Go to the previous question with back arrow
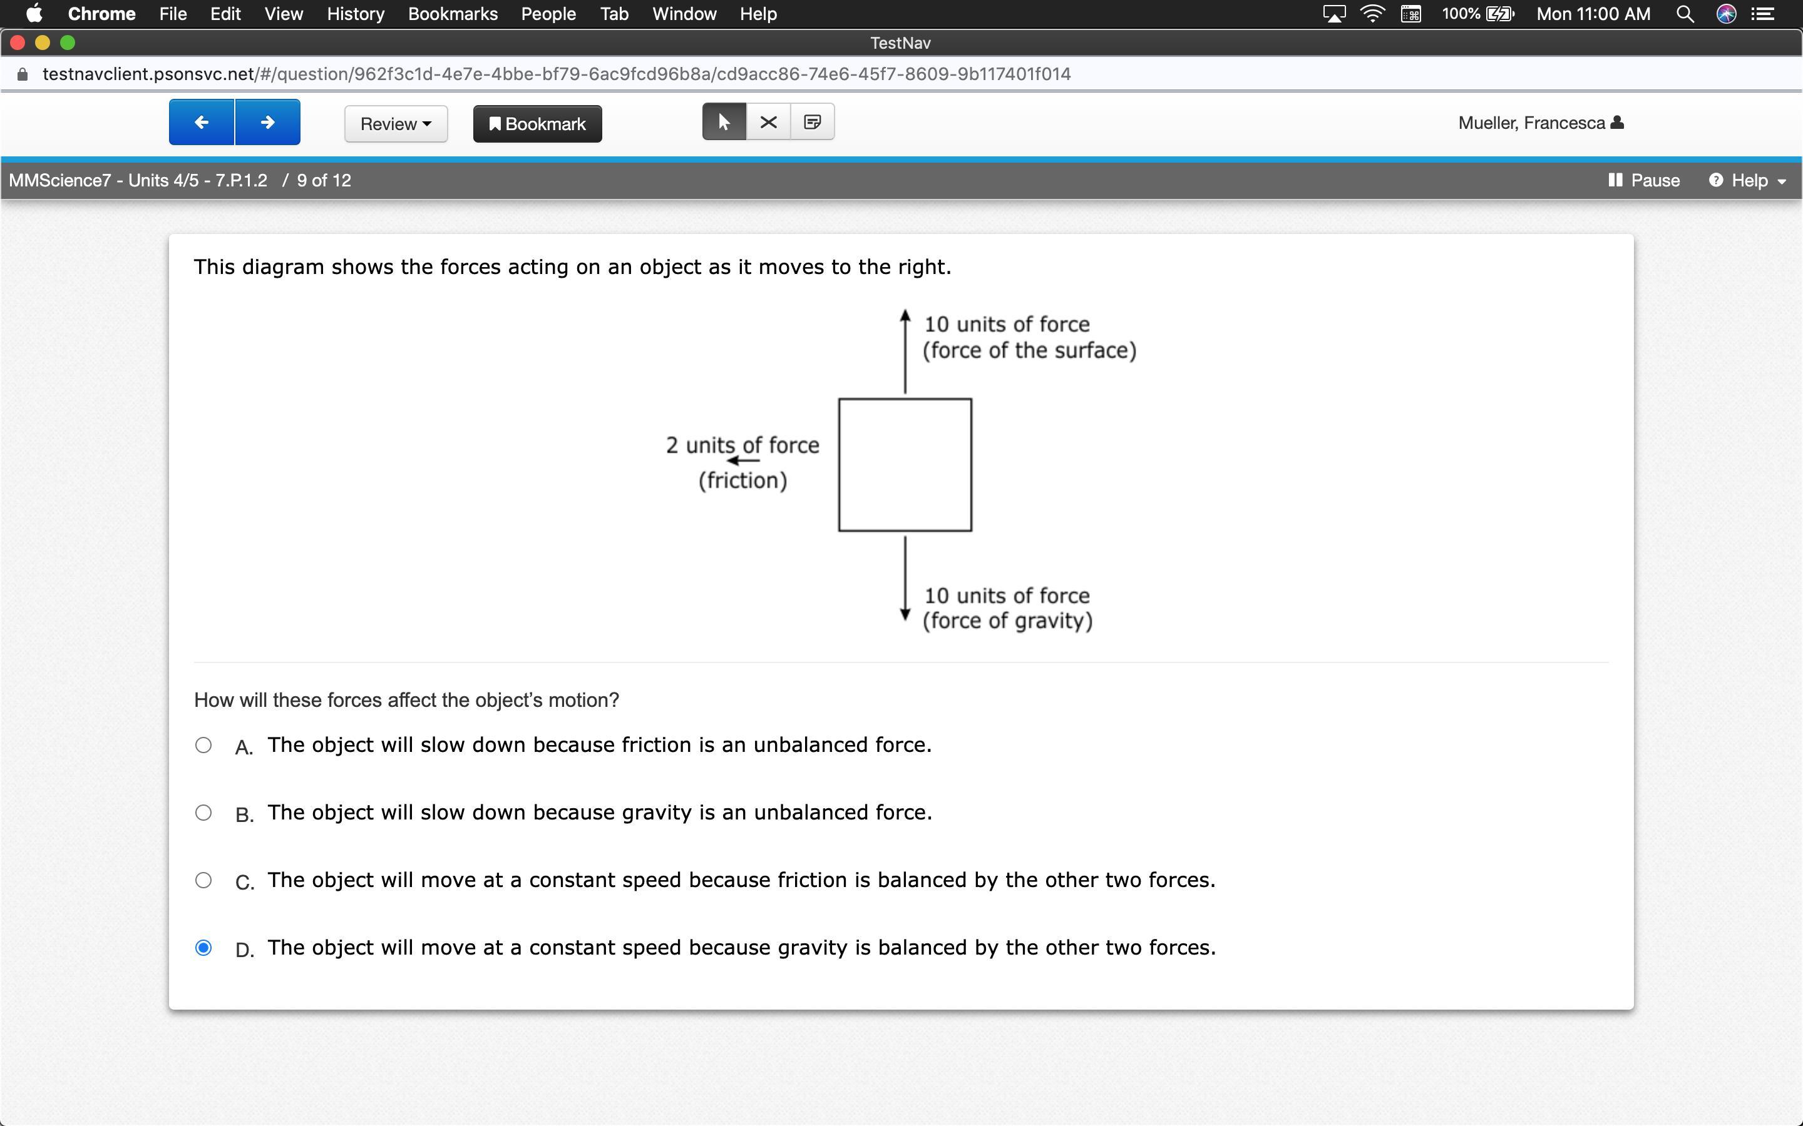Screen dimensions: 1803x1126 coord(201,122)
